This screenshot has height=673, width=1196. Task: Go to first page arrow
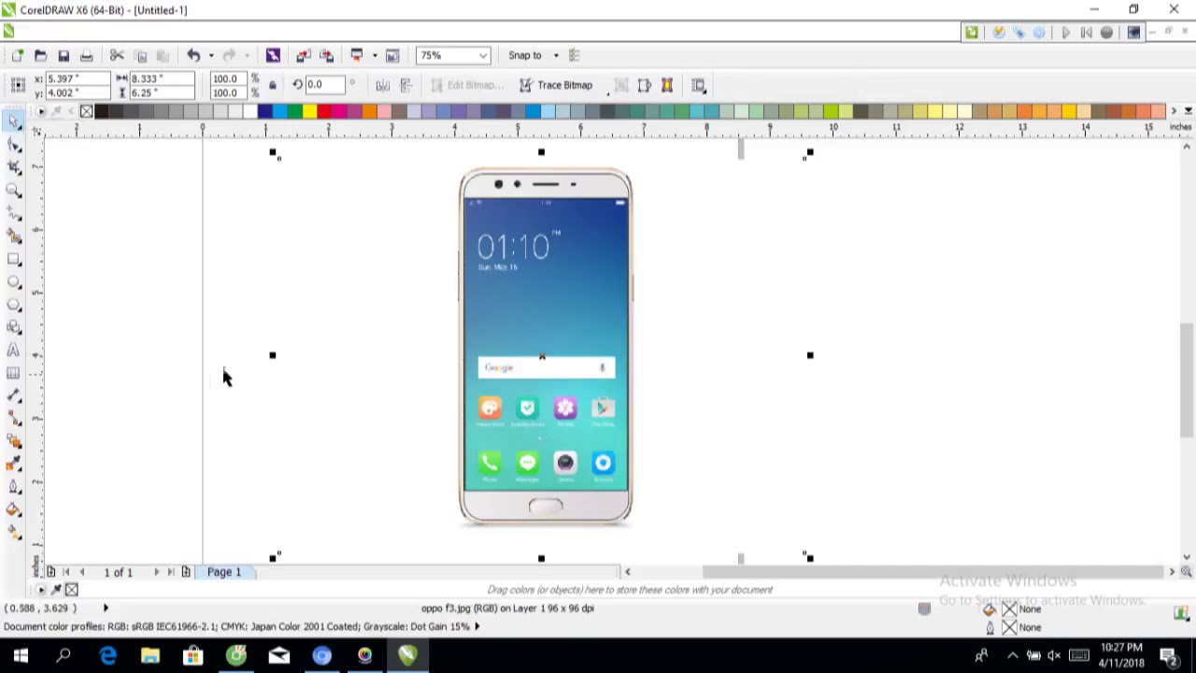pos(65,572)
